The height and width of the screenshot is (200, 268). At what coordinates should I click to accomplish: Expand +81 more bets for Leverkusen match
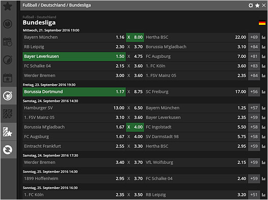pos(254,56)
